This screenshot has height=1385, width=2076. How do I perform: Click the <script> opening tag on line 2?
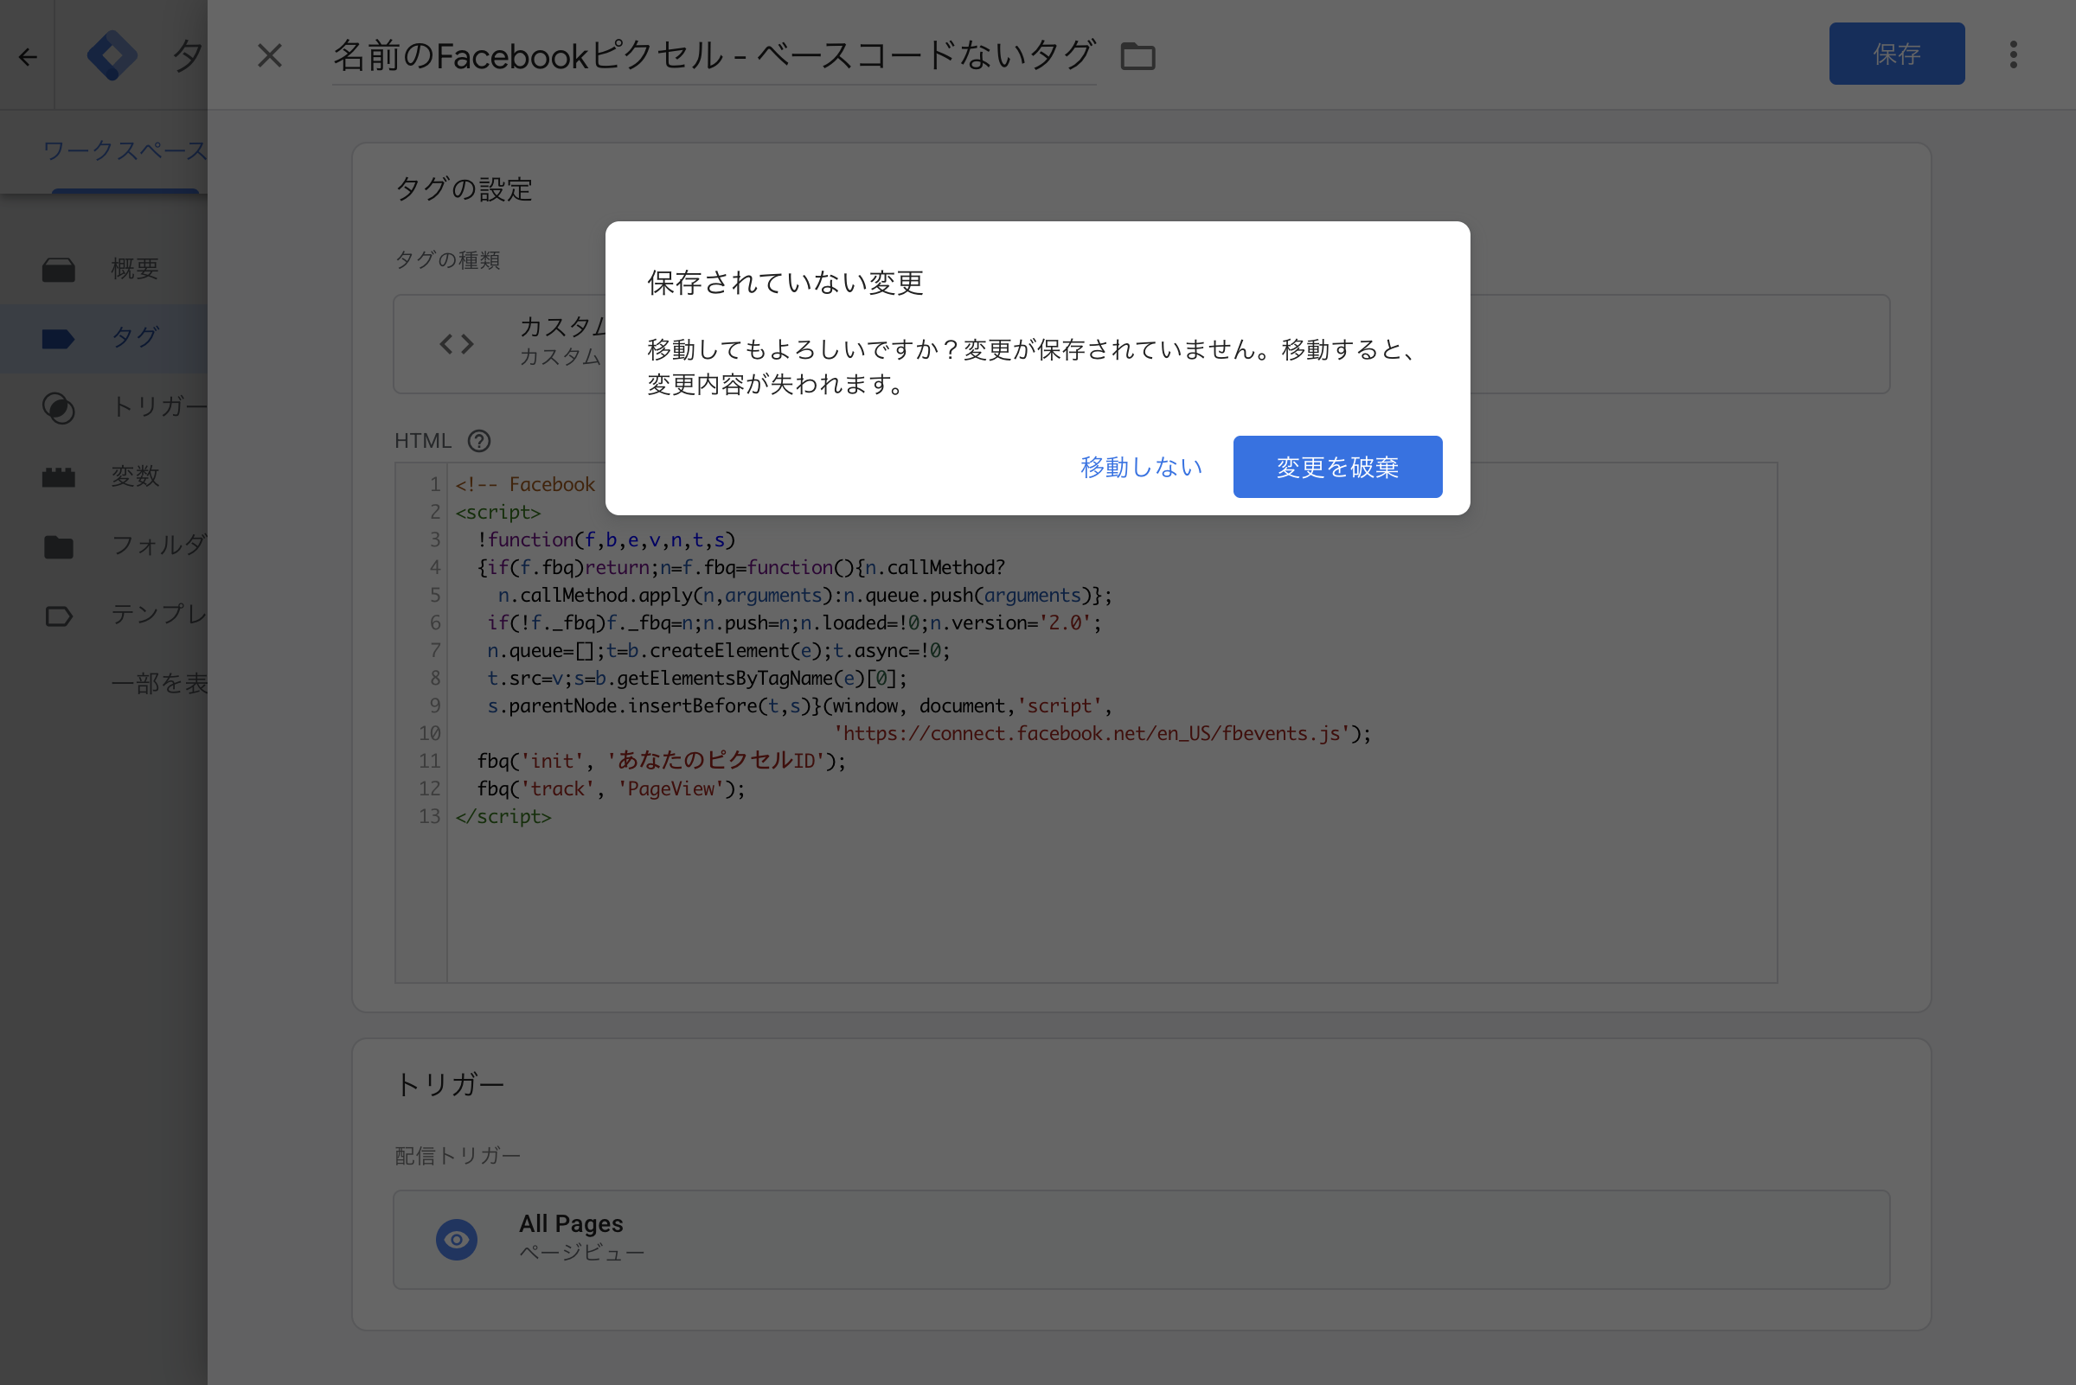[497, 513]
